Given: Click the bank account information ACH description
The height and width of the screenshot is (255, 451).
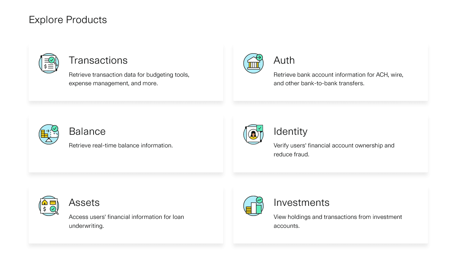Looking at the screenshot, I should coord(338,79).
